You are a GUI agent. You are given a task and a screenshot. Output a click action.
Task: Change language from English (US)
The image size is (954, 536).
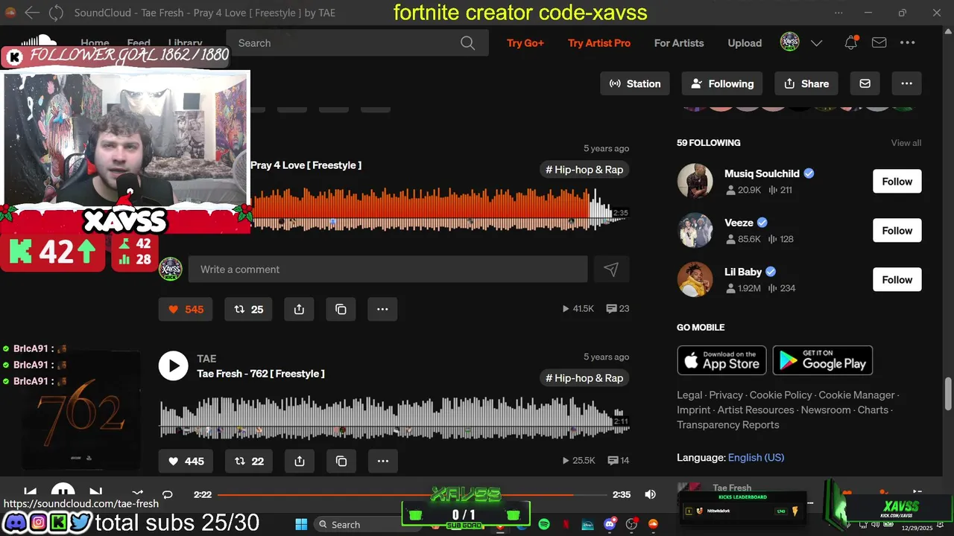756,458
